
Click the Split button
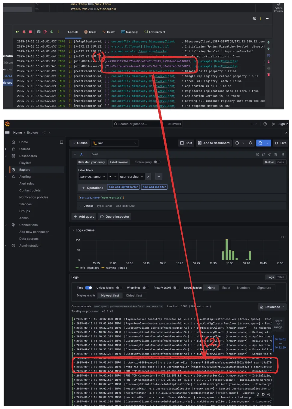[186, 143]
